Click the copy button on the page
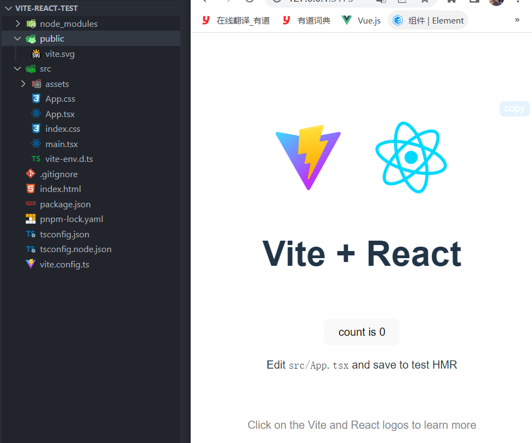The image size is (532, 443). coord(514,109)
